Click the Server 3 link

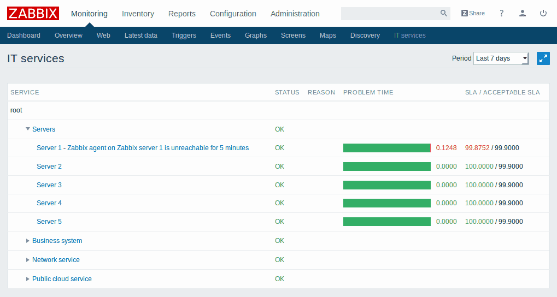49,185
